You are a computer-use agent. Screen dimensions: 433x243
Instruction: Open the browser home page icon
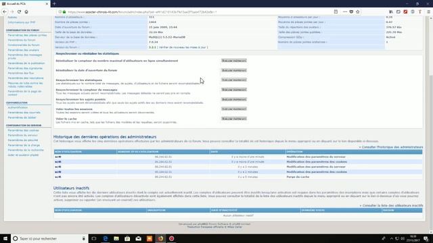pyautogui.click(x=26, y=12)
